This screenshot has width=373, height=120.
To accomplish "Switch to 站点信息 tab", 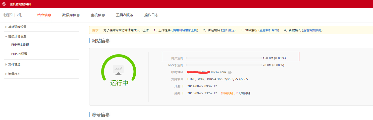I will point(44,15).
